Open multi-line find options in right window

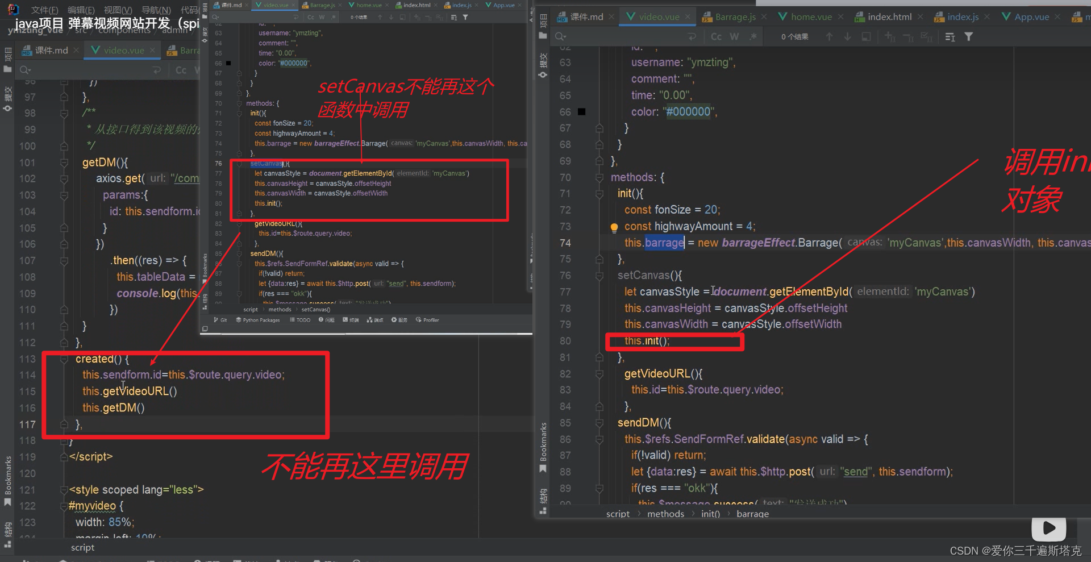pyautogui.click(x=950, y=37)
